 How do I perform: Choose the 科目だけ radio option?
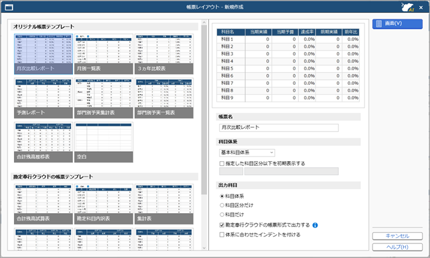click(222, 215)
